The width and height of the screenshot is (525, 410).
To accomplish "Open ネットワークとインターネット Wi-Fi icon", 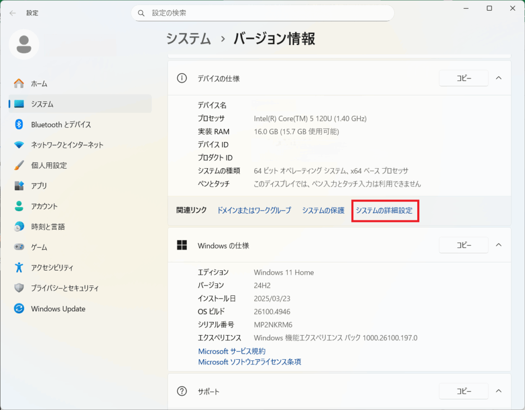I will pyautogui.click(x=19, y=145).
